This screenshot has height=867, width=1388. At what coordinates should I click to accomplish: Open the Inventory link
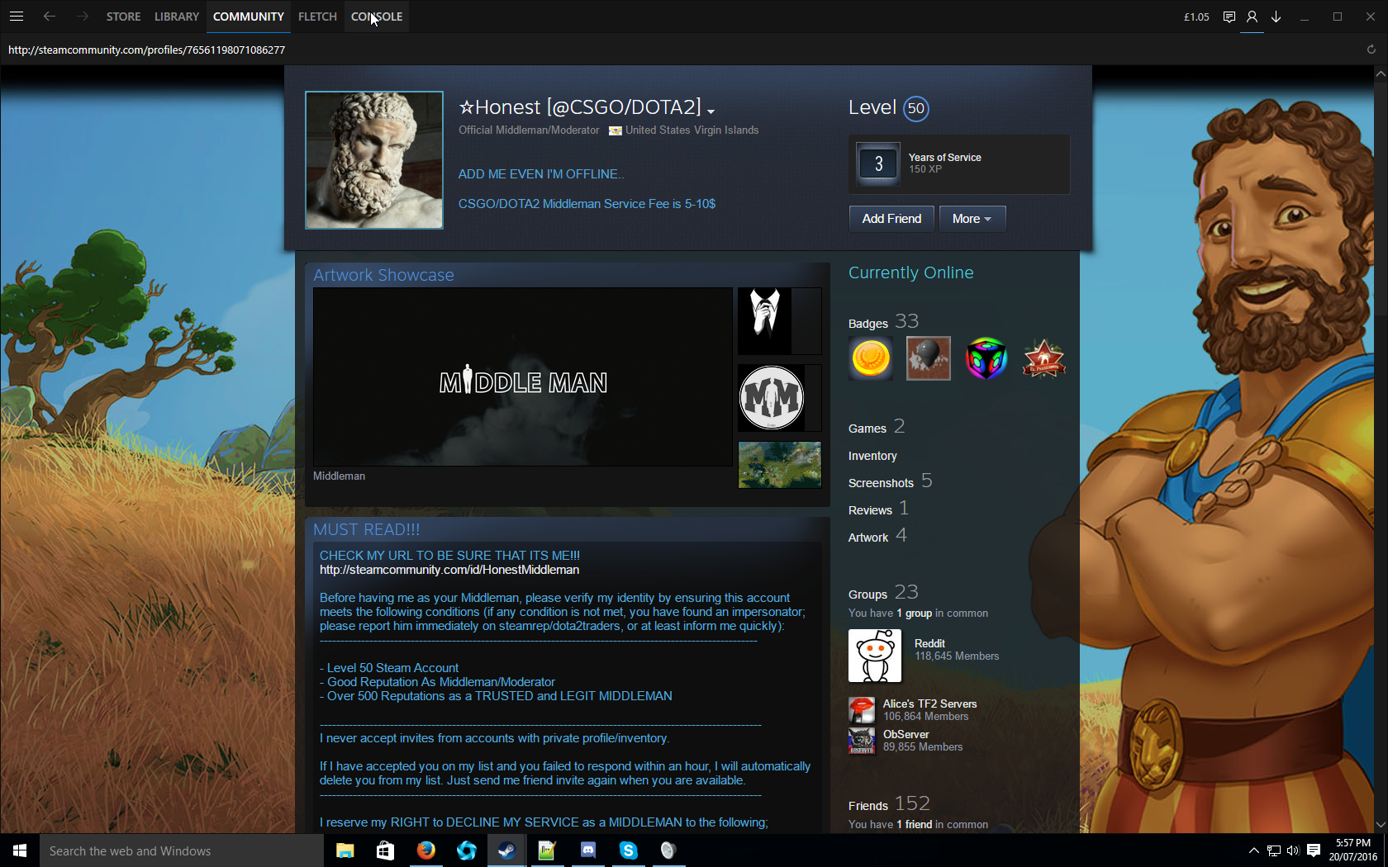click(x=872, y=456)
